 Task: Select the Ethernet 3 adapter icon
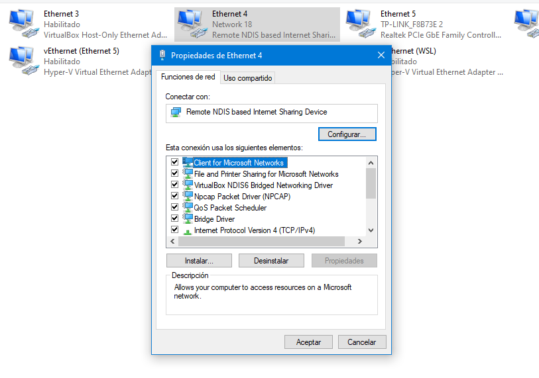click(24, 24)
